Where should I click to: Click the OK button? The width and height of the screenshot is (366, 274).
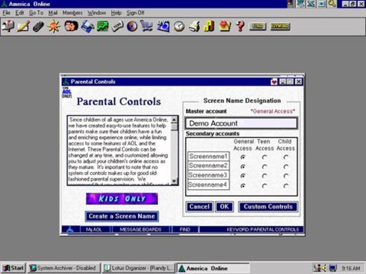click(x=224, y=207)
